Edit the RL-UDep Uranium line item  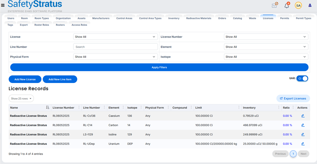(x=303, y=144)
